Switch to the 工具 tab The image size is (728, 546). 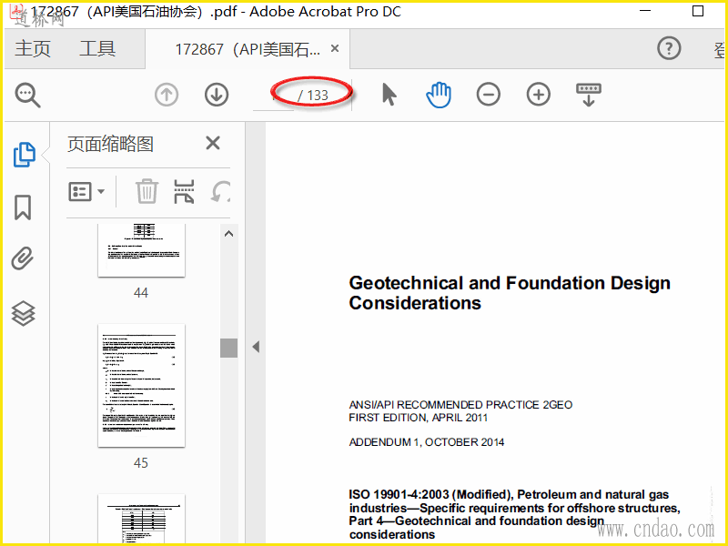coord(97,49)
